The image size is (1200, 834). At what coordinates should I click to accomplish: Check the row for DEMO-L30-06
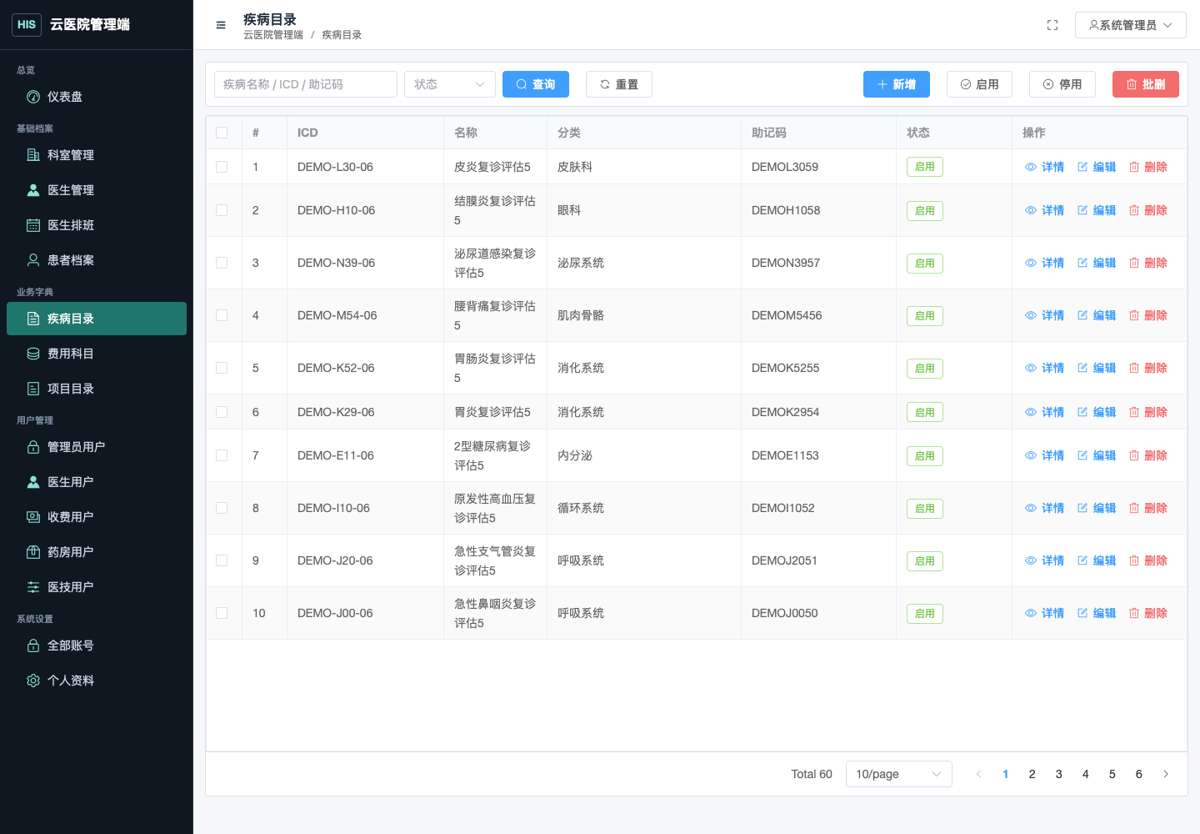222,167
